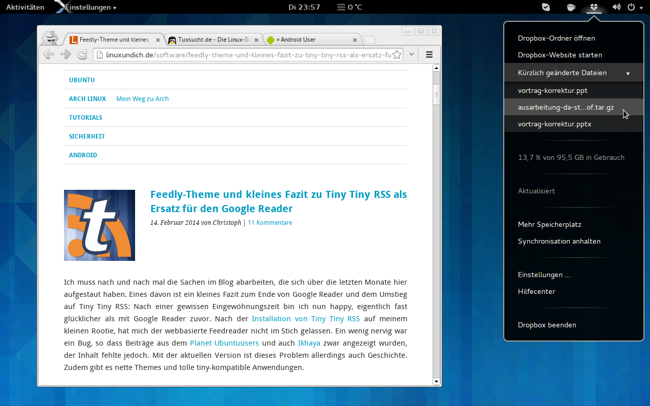Click the weather indicator showing 0 °C
This screenshot has height=406, width=650.
[349, 7]
